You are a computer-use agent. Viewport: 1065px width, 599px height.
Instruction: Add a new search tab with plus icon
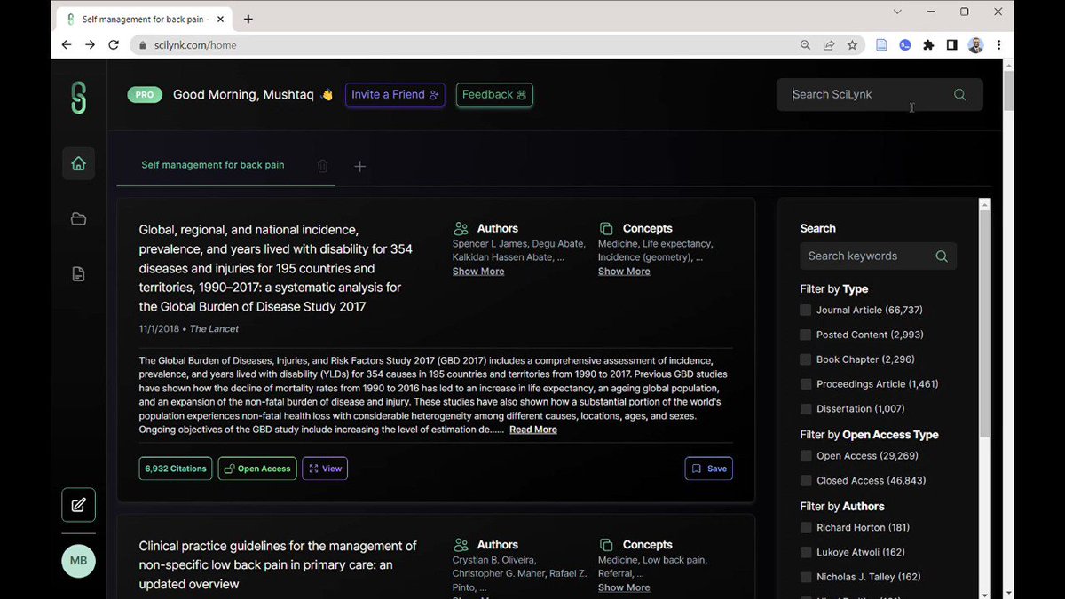[x=359, y=166]
